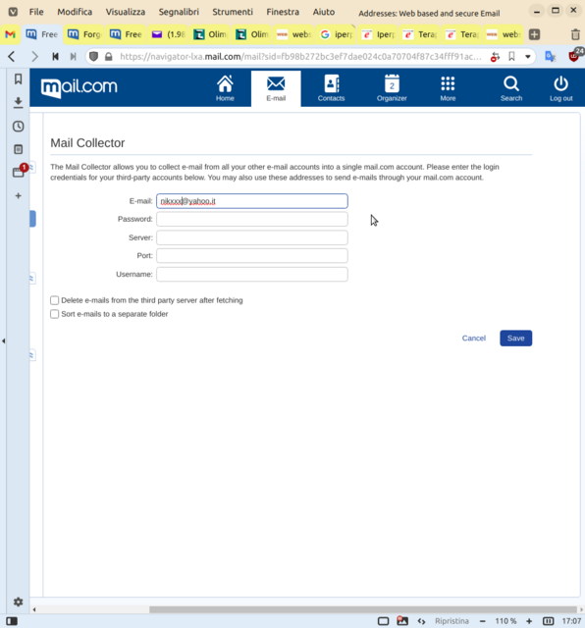
Task: Switch to the Gmail pinned tab
Action: (x=11, y=34)
